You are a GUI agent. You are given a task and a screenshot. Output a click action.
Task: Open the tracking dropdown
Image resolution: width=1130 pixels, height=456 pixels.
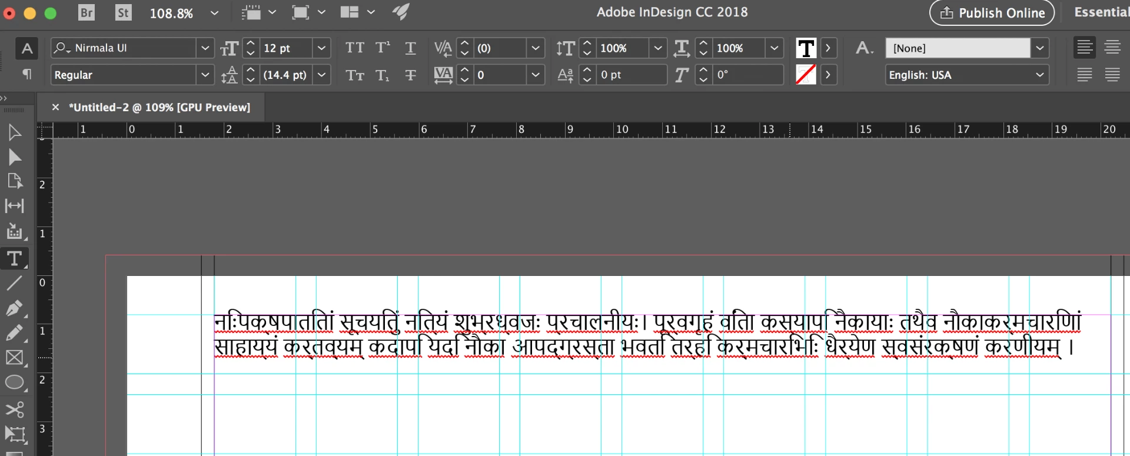click(x=535, y=75)
